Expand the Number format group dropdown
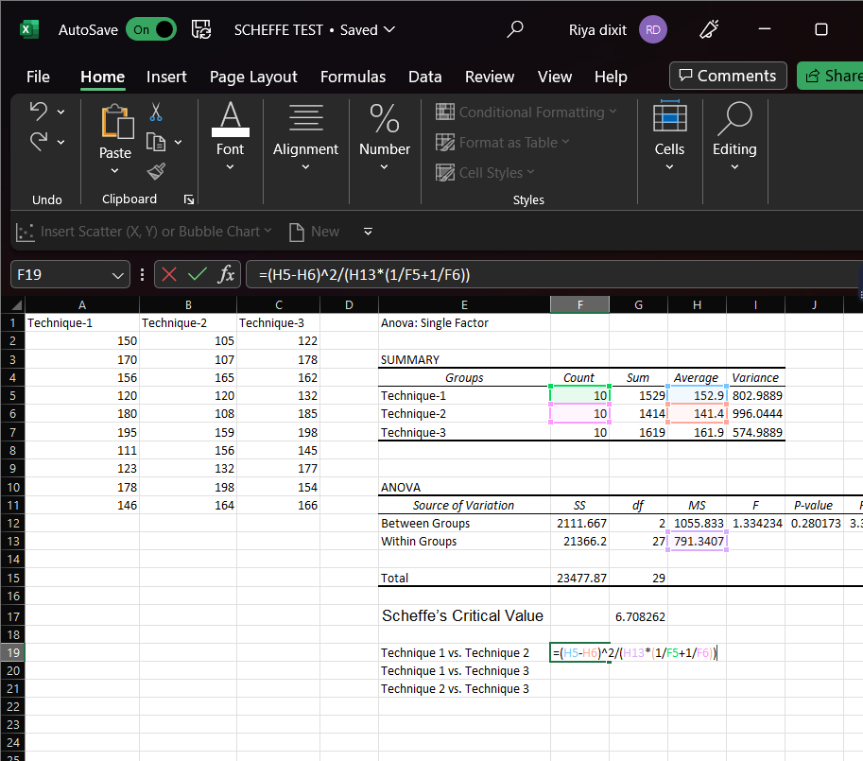 tap(384, 167)
